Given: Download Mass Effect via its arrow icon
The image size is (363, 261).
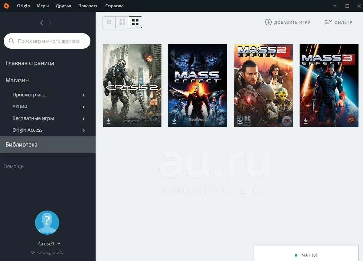Looking at the screenshot, I should click(174, 121).
